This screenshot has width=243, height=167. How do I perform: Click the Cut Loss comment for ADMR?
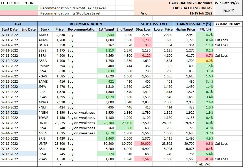[221, 40]
